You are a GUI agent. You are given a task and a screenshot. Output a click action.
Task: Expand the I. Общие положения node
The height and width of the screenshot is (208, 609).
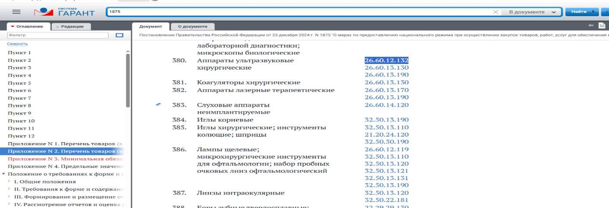click(x=10, y=181)
